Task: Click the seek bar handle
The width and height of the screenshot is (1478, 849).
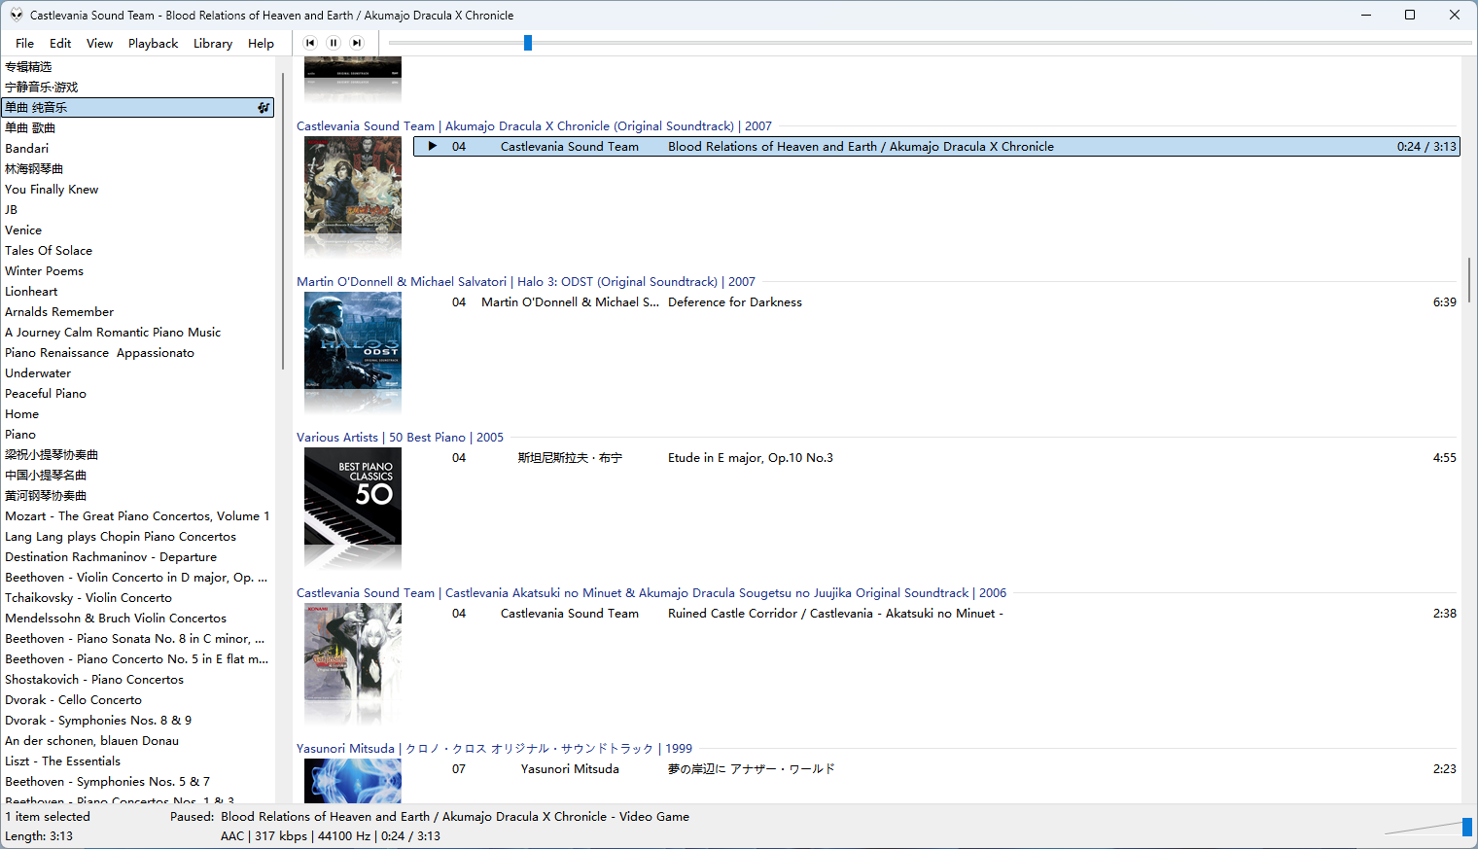Action: [x=528, y=43]
